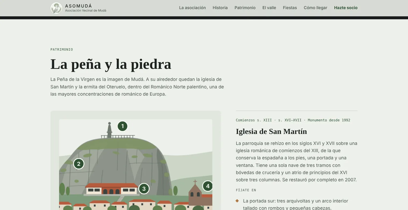Click the ASOMUDÁ site title text

point(78,6)
